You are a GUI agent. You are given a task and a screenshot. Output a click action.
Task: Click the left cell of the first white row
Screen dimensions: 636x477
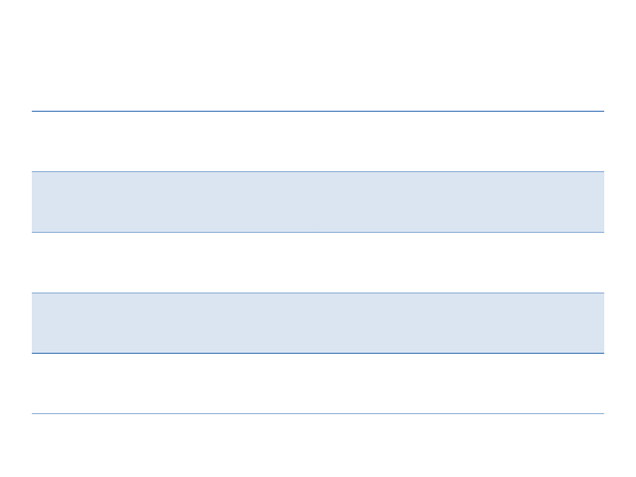[175, 141]
